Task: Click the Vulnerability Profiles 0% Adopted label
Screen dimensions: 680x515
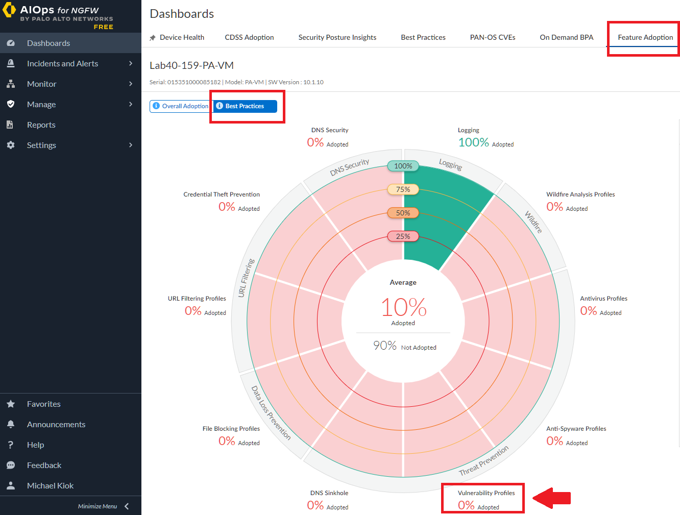Action: click(x=478, y=506)
